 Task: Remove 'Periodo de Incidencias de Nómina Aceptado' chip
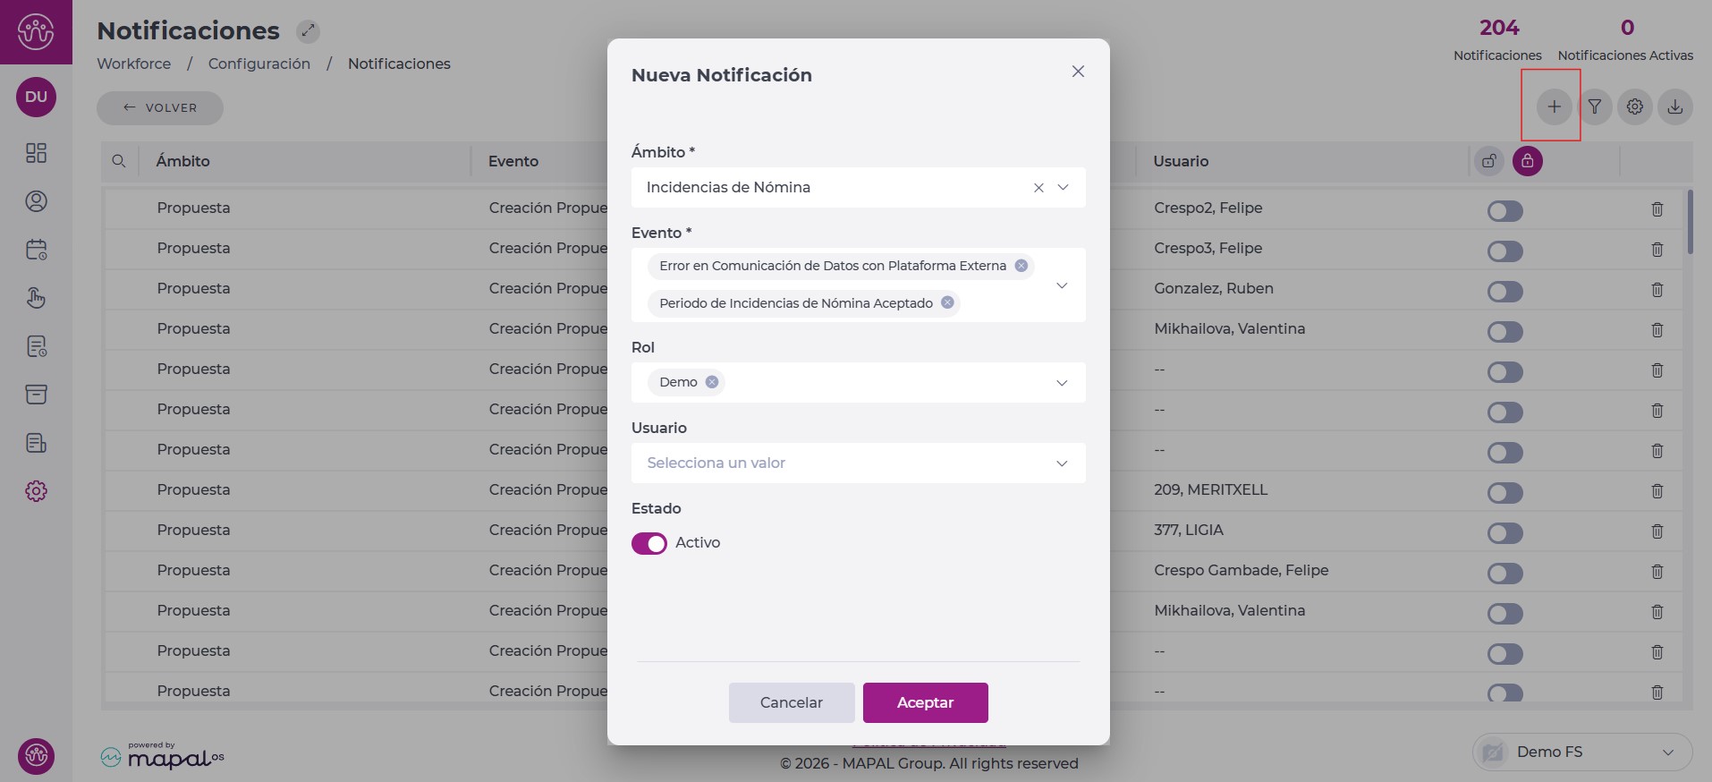[947, 303]
